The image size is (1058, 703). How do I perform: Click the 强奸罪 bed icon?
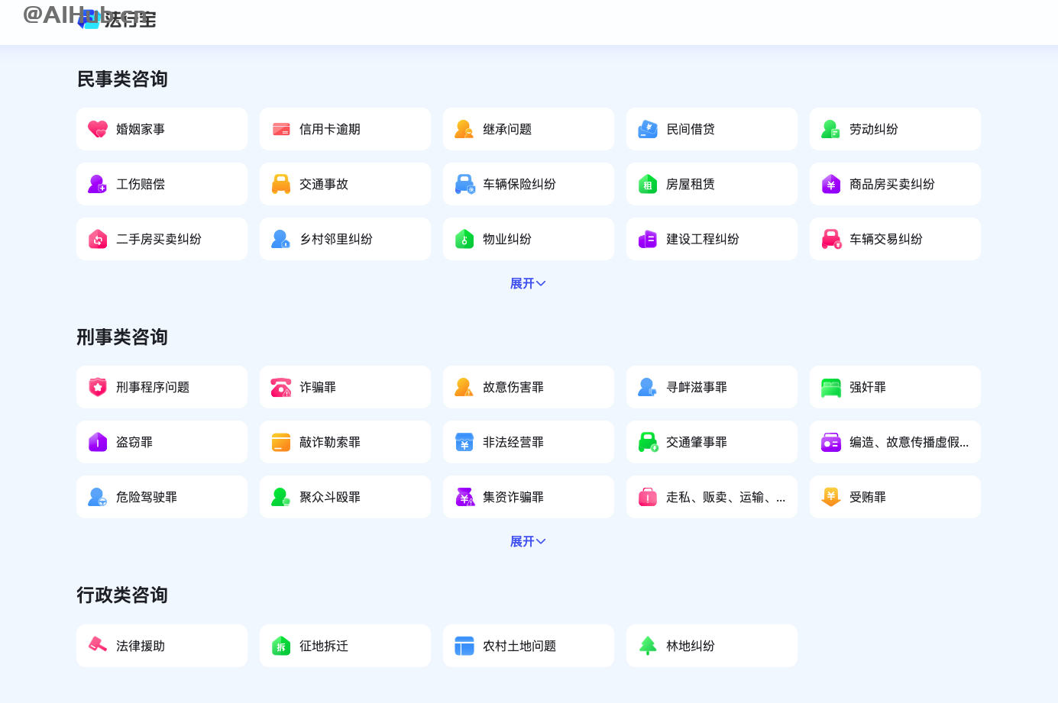pos(831,387)
